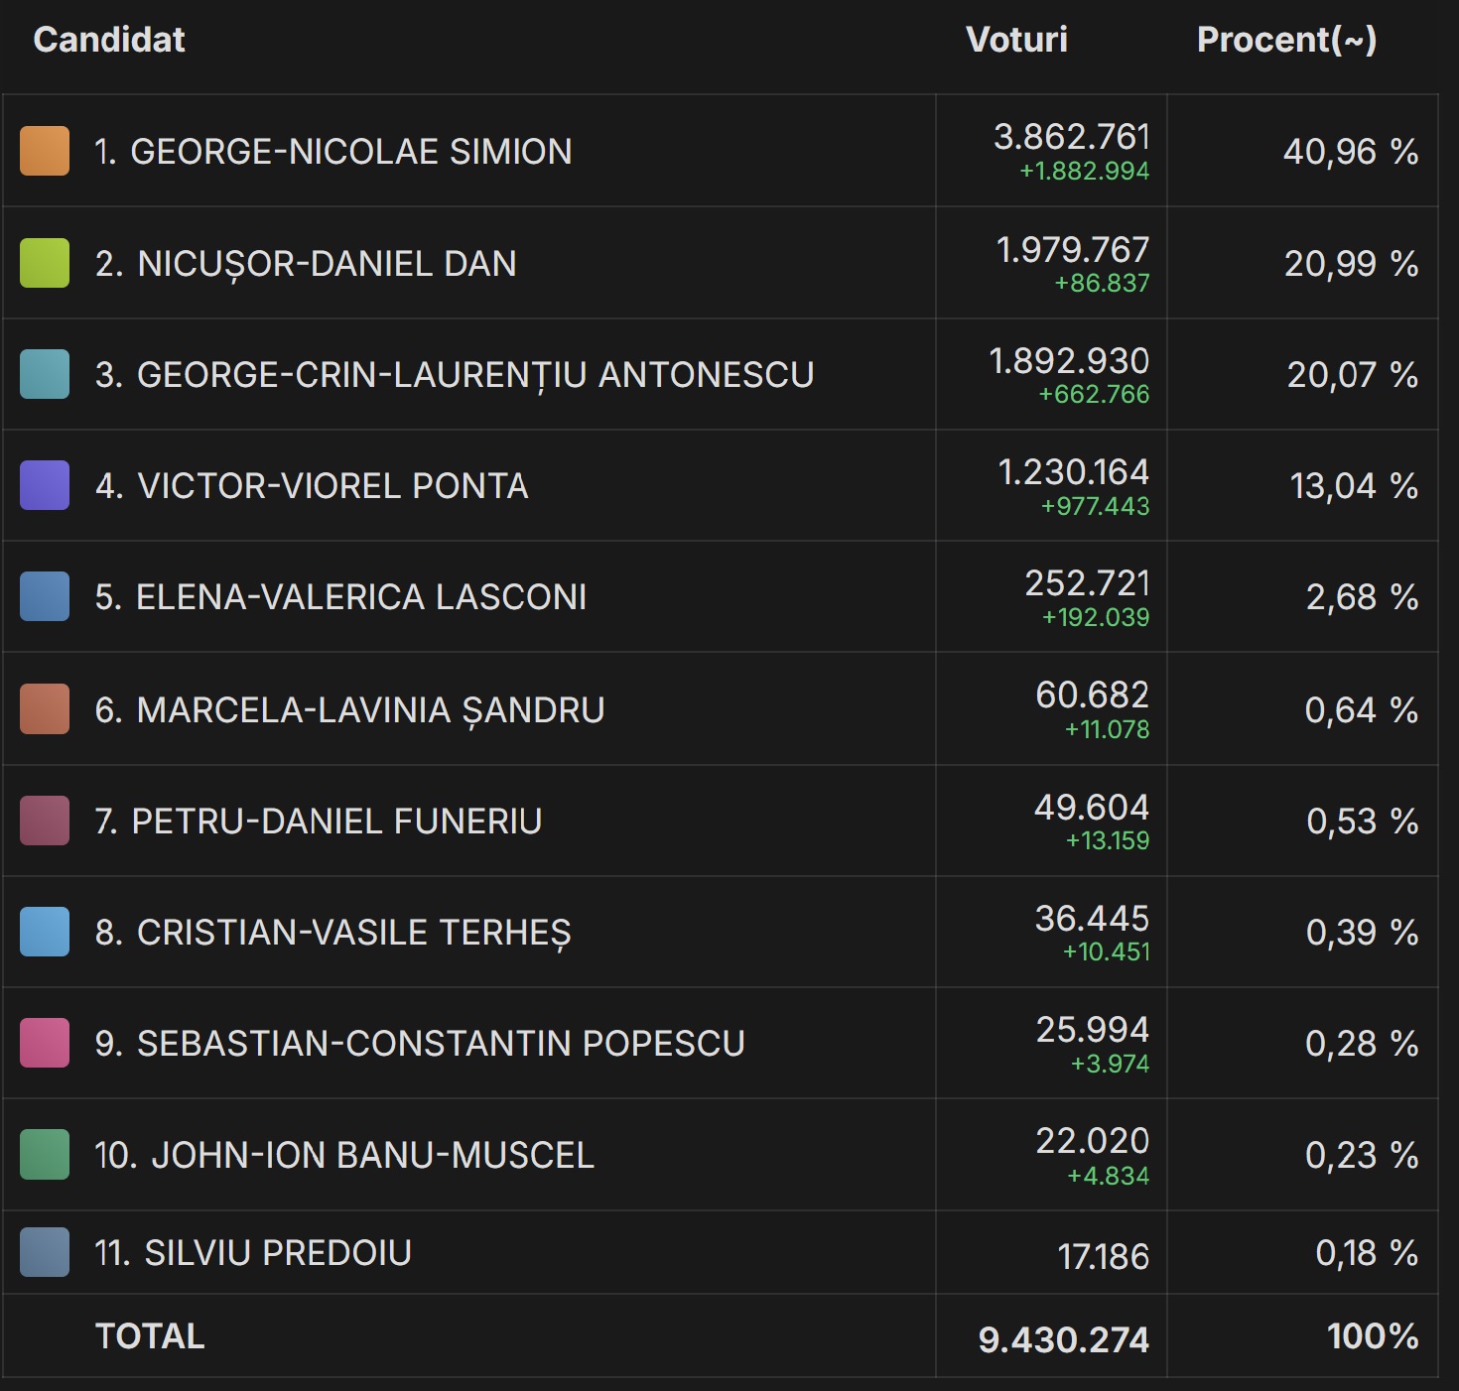The width and height of the screenshot is (1459, 1391).
Task: Click the total votes value 9.430.274
Action: point(1063,1339)
